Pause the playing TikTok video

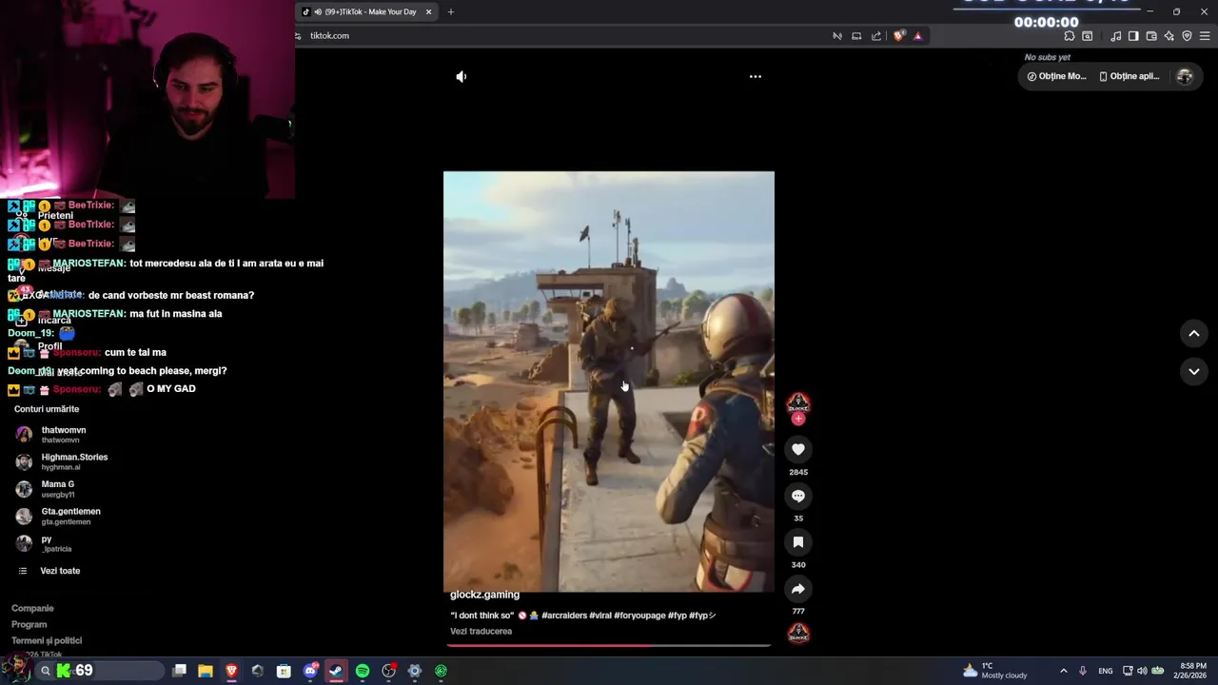[x=609, y=382]
